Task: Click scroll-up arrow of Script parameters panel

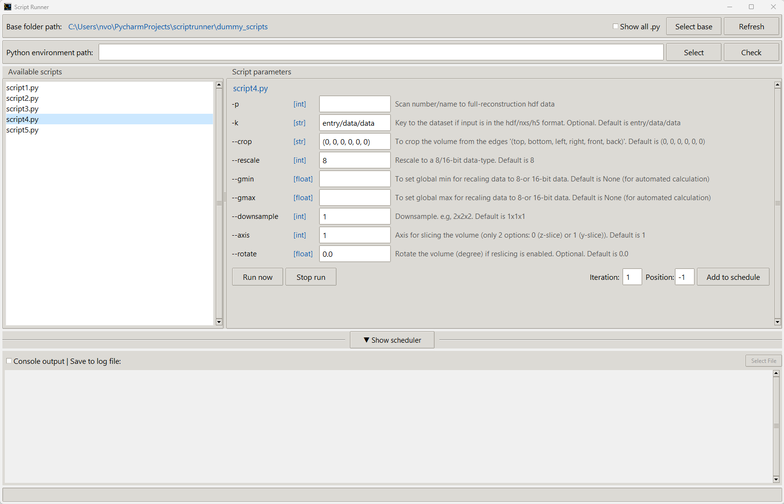Action: 778,85
